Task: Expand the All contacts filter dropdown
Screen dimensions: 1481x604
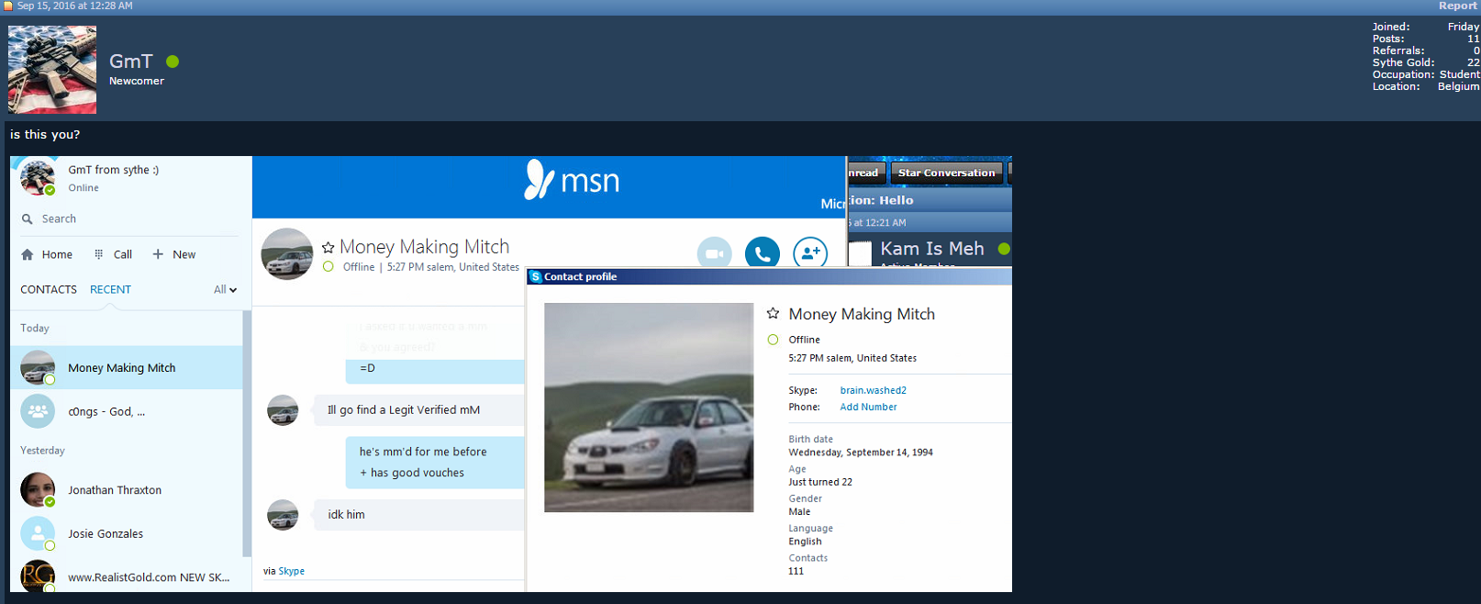Action: (226, 289)
